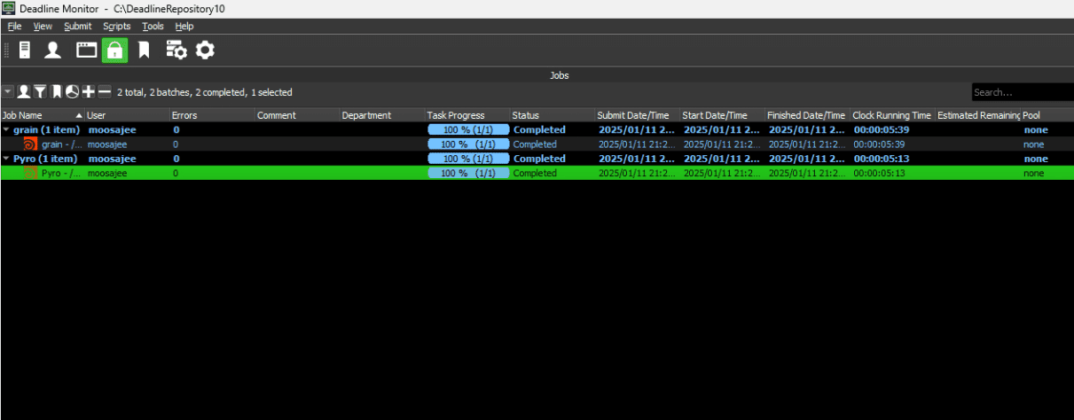Viewport: 1074px width, 420px height.
Task: Click progress bar in selected Pyro job row
Action: click(468, 173)
